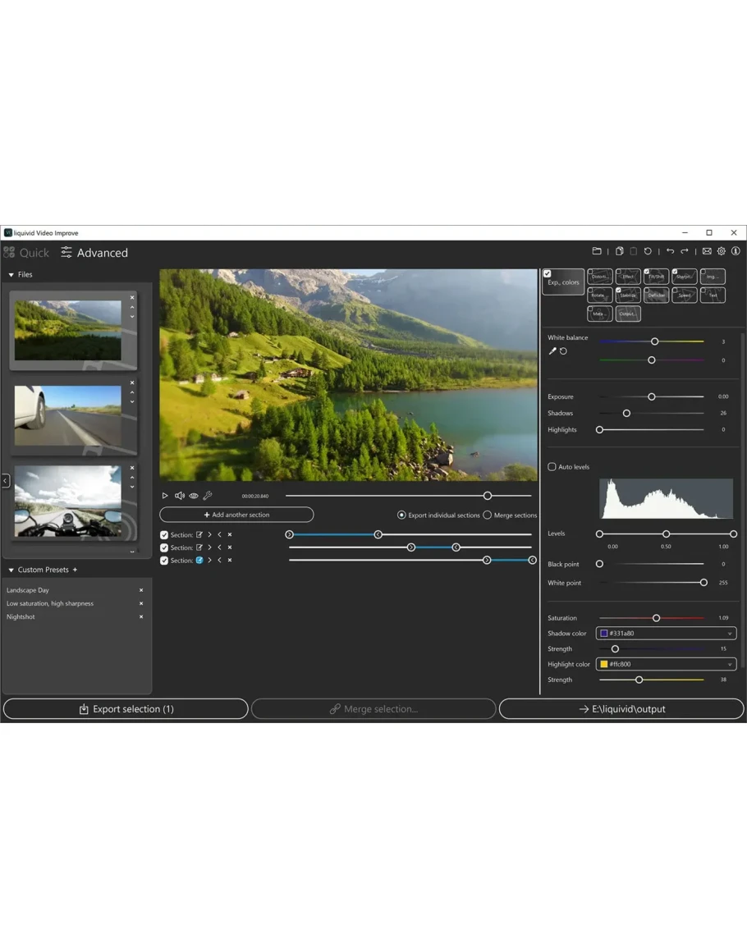This screenshot has height=948, width=747.
Task: Click the Export selection (1) button
Action: (126, 709)
